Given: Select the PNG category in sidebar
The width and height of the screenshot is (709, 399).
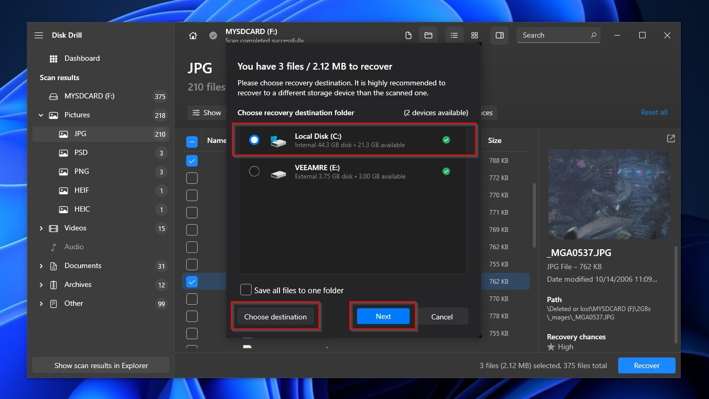Looking at the screenshot, I should [101, 172].
